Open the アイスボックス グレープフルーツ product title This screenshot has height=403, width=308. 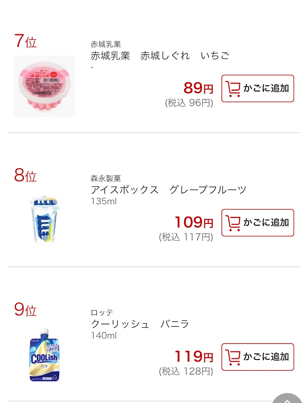168,190
